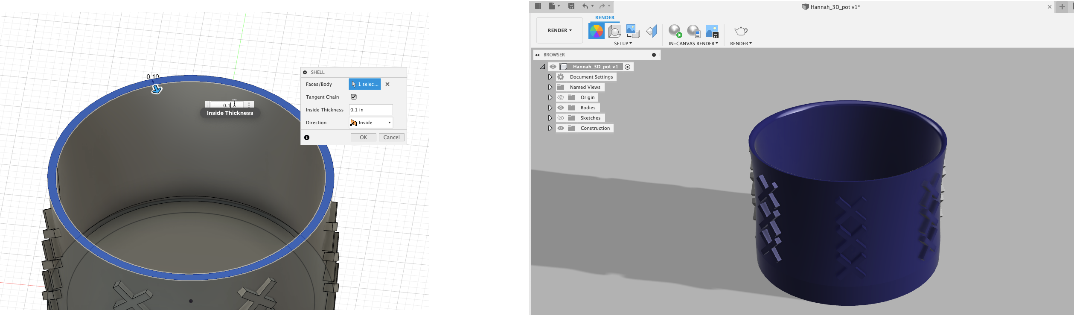1074x316 pixels.
Task: Show the Origin folder via its eye icon
Action: click(x=561, y=97)
